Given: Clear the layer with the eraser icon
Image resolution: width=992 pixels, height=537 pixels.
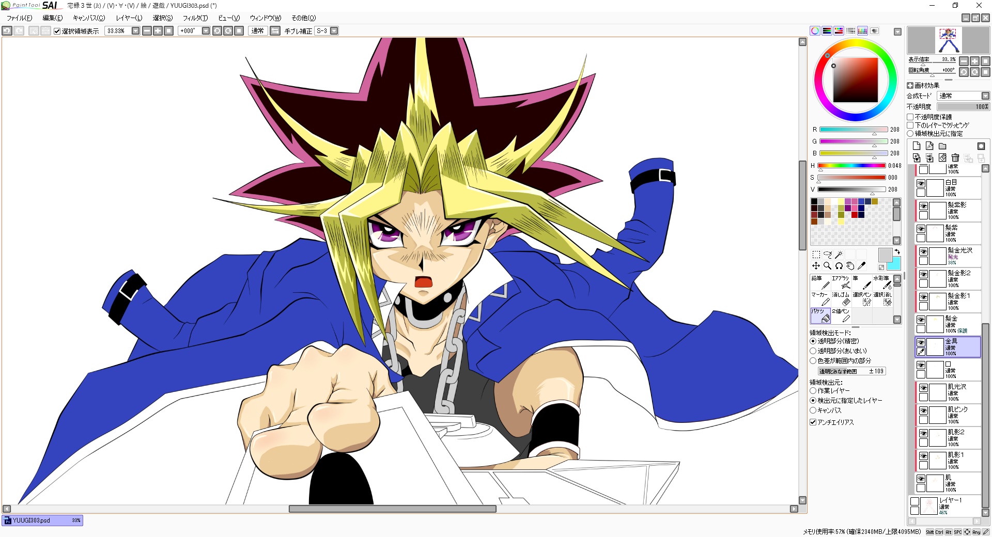Looking at the screenshot, I should coord(942,157).
